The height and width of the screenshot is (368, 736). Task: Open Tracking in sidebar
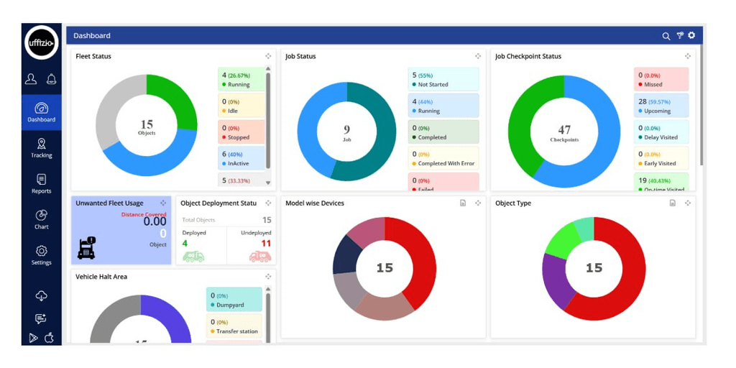tap(41, 148)
